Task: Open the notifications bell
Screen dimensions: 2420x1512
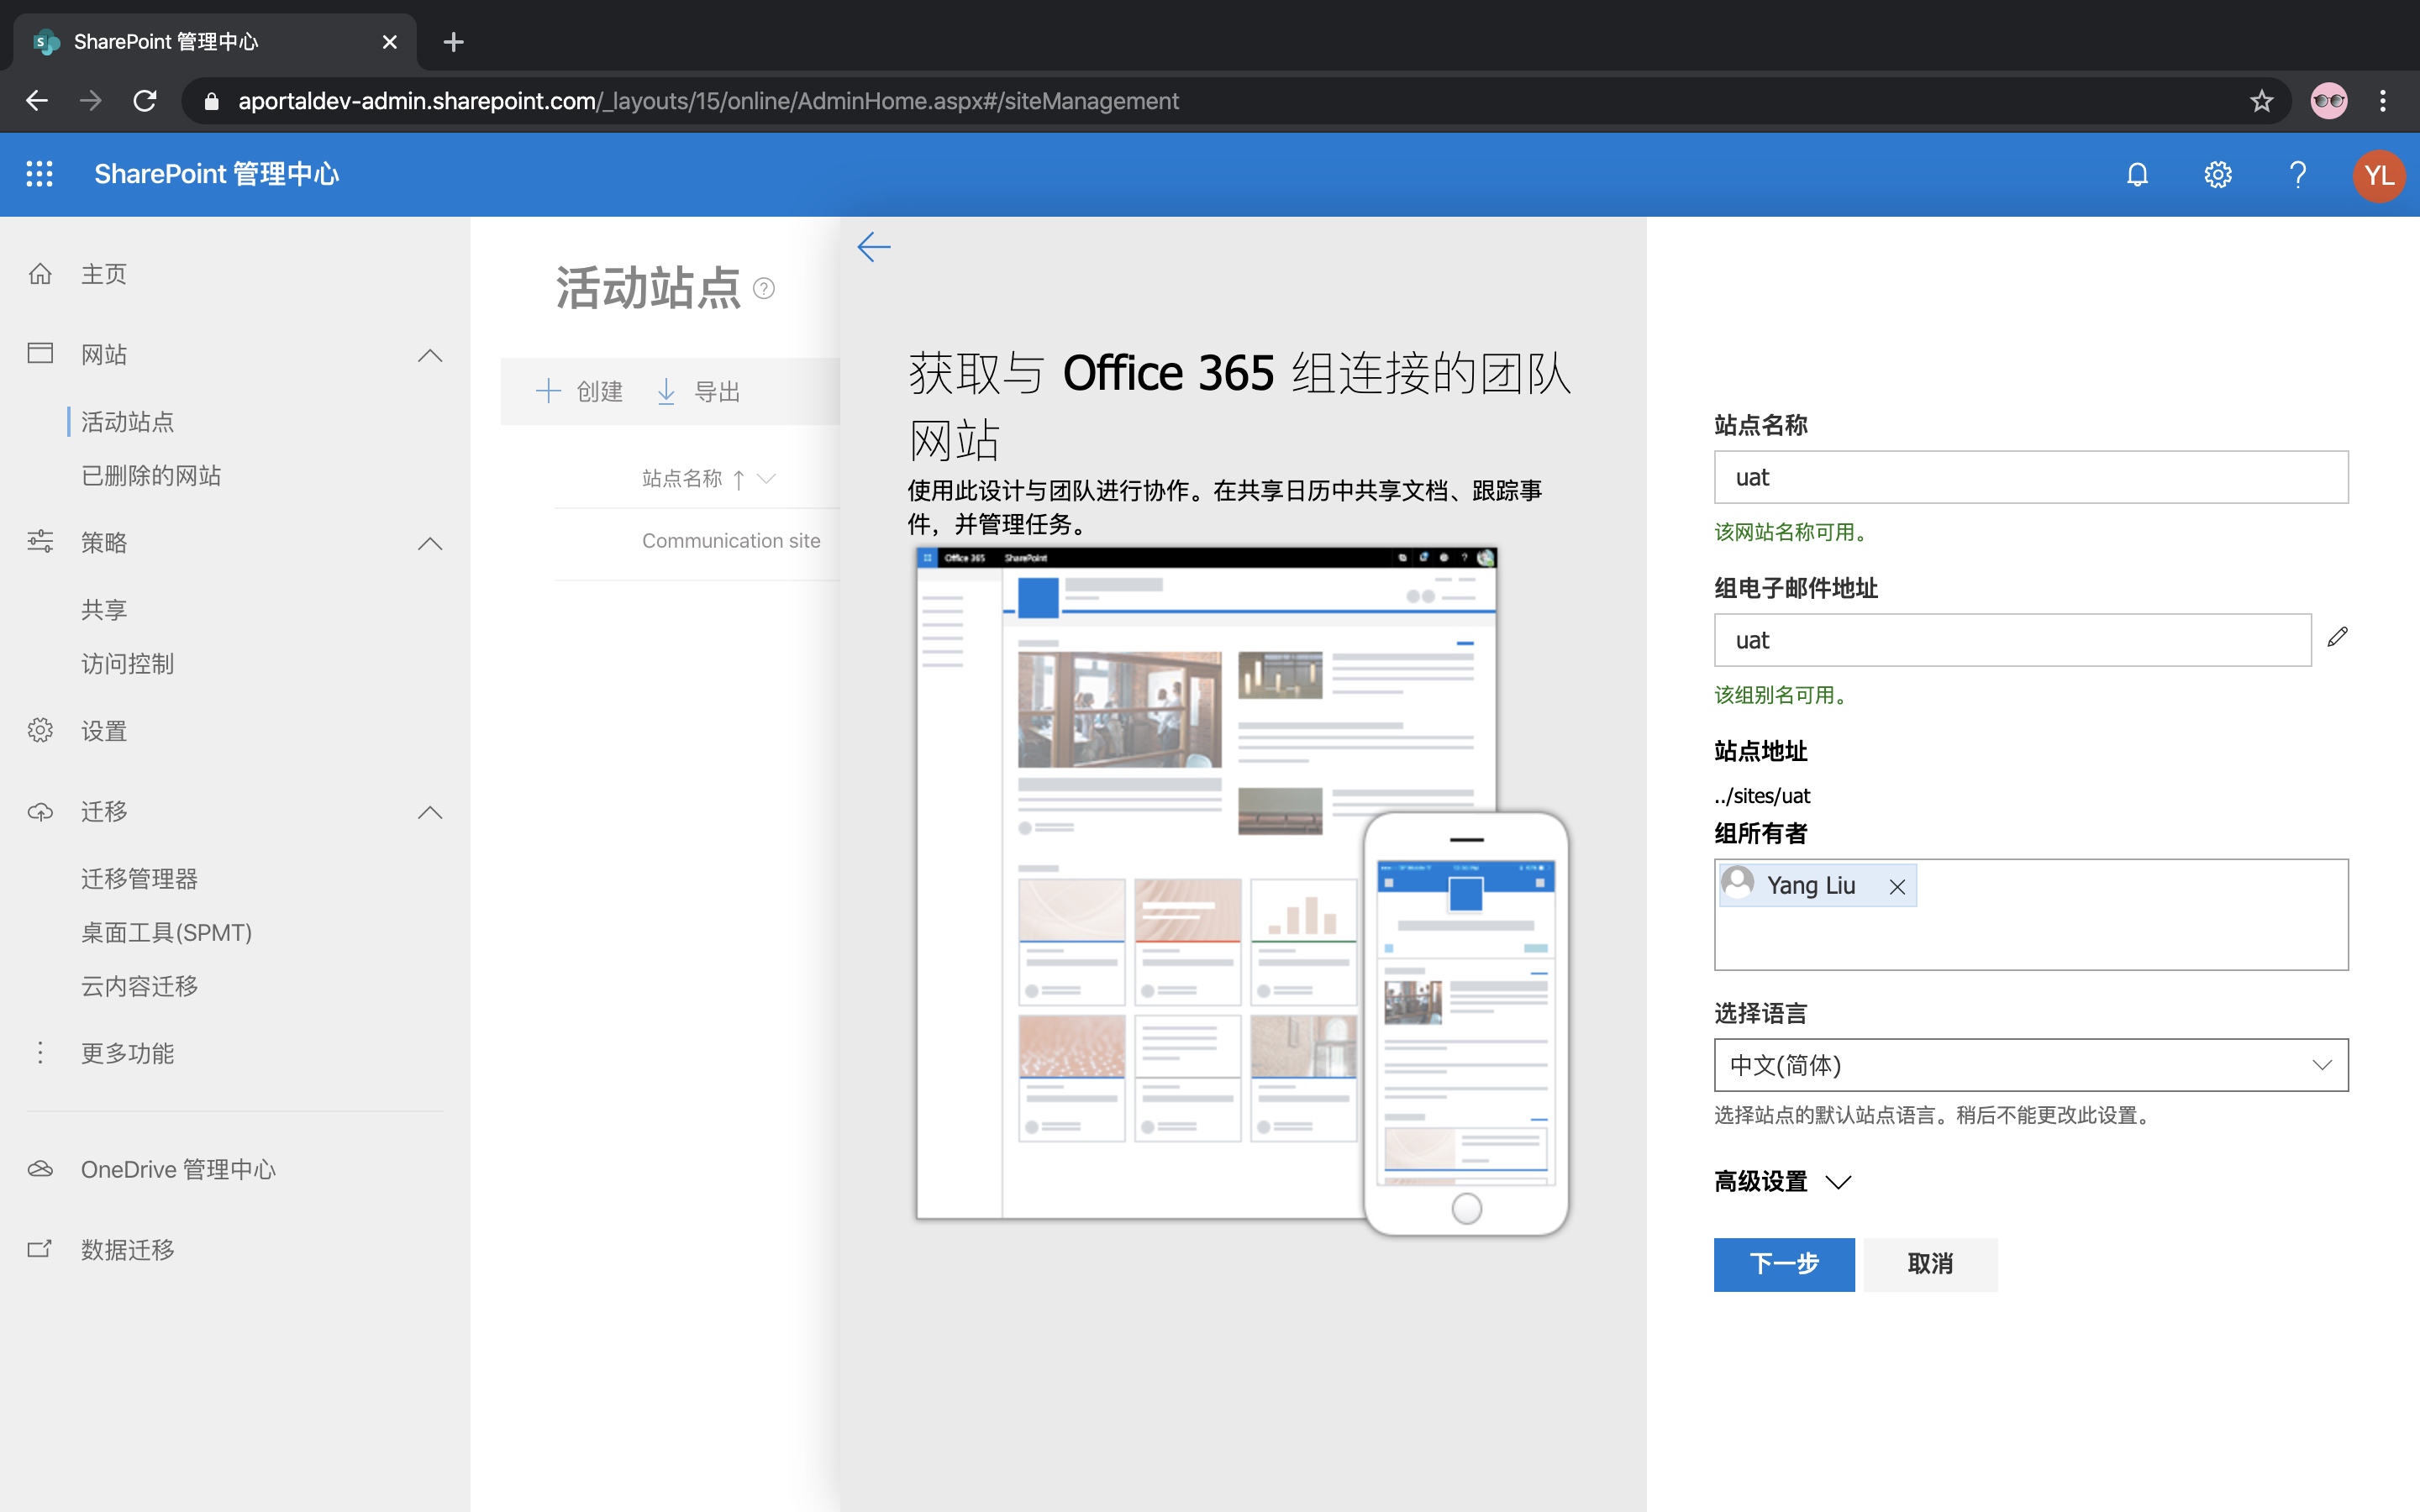Action: (x=2137, y=175)
